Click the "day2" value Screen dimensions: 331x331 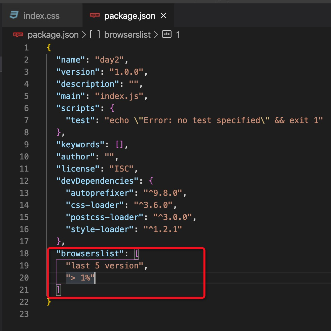click(109, 60)
